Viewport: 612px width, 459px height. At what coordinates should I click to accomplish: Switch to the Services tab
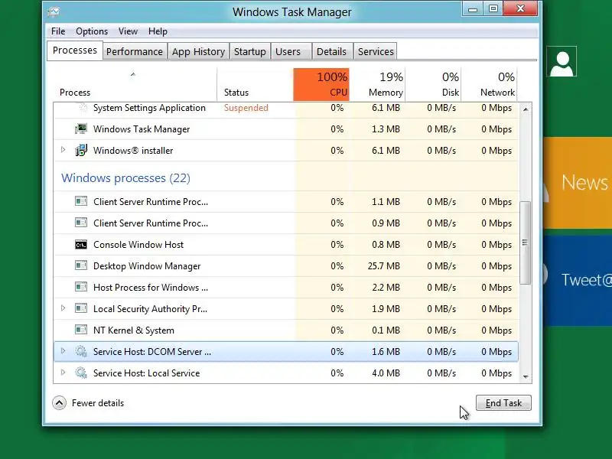coord(376,51)
